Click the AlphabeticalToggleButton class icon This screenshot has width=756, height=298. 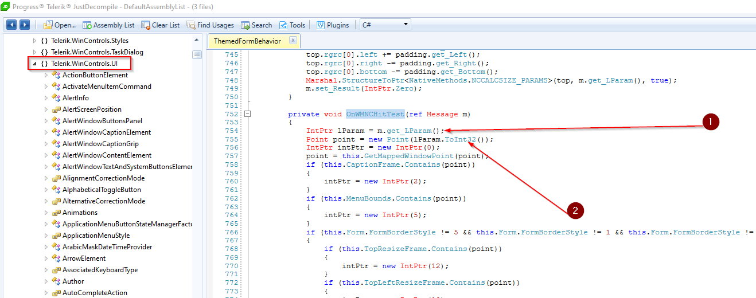(56, 190)
